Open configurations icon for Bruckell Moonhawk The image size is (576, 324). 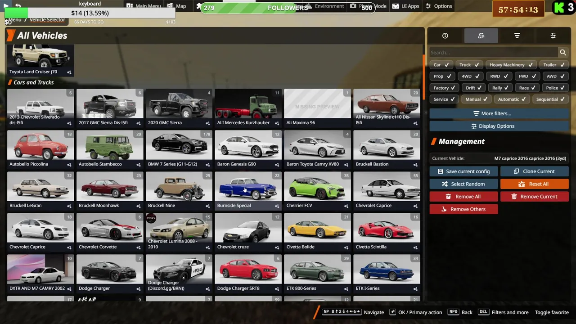point(139,206)
